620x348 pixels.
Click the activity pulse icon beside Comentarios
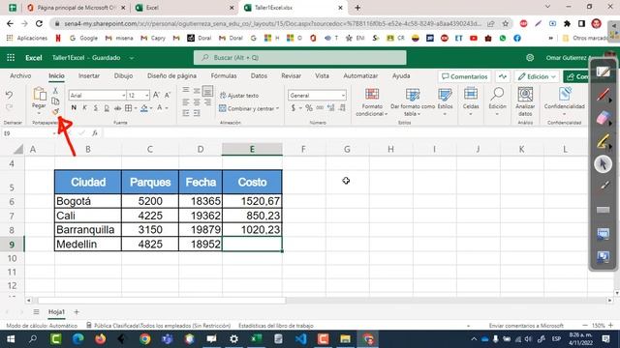coord(503,76)
